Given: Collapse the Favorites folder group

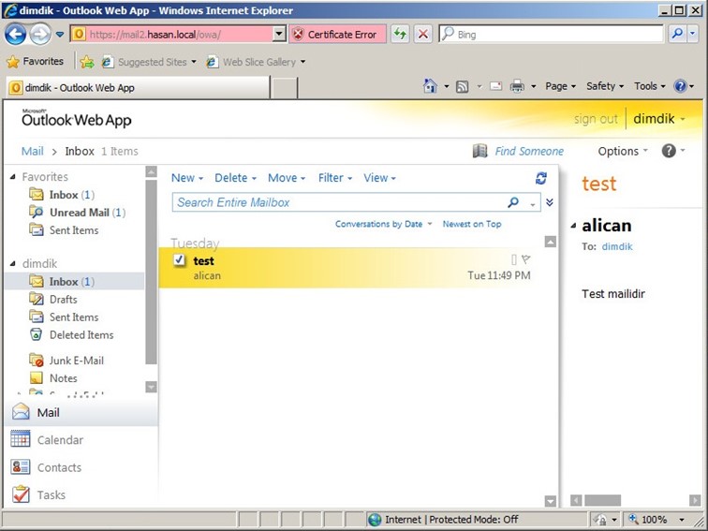Looking at the screenshot, I should 13,177.
